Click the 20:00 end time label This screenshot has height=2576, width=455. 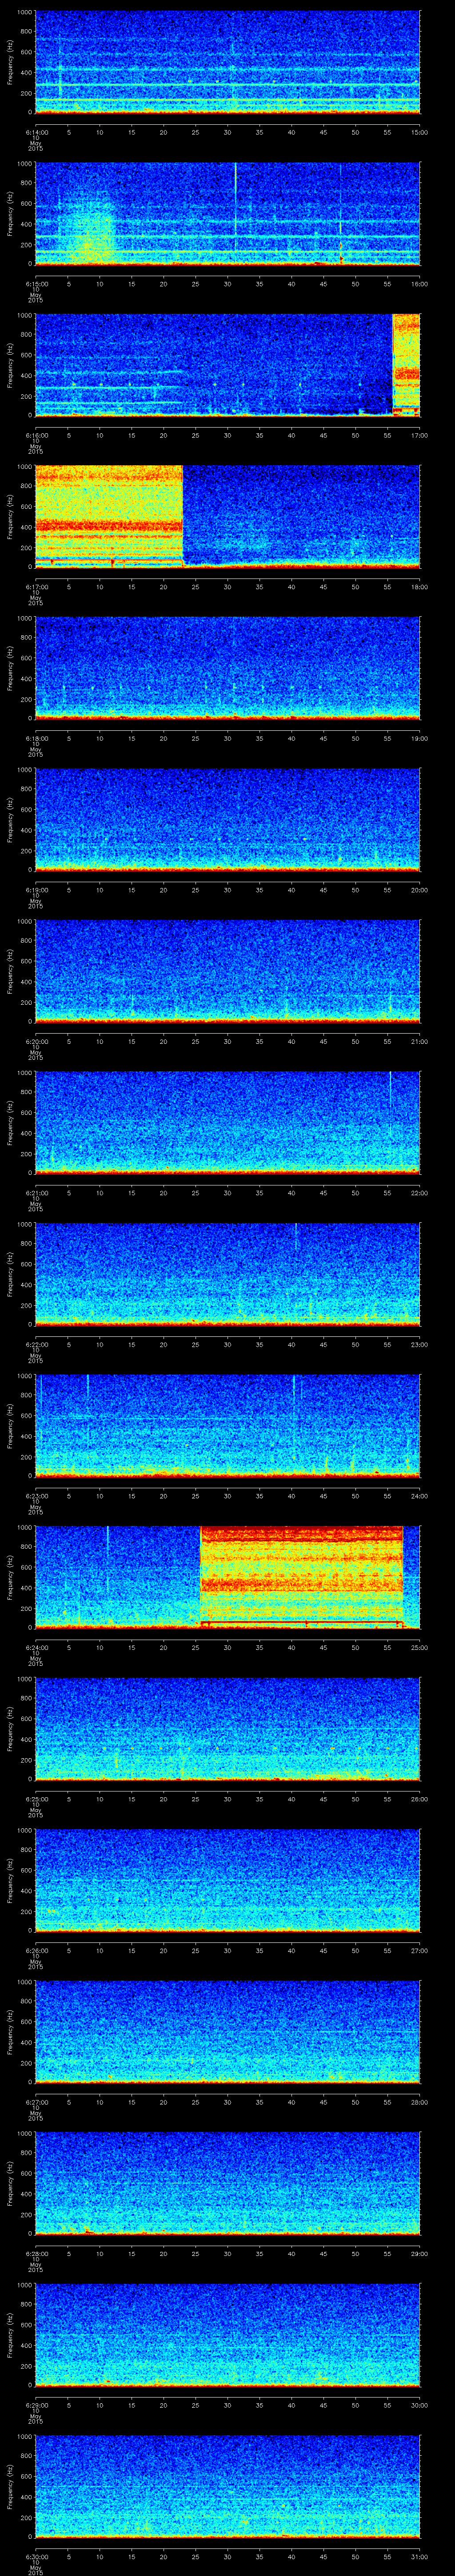[420, 890]
